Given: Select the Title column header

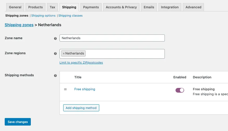Looking at the screenshot, I should [x=78, y=77].
